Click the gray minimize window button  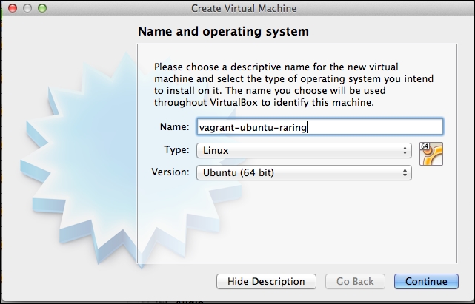[x=27, y=8]
